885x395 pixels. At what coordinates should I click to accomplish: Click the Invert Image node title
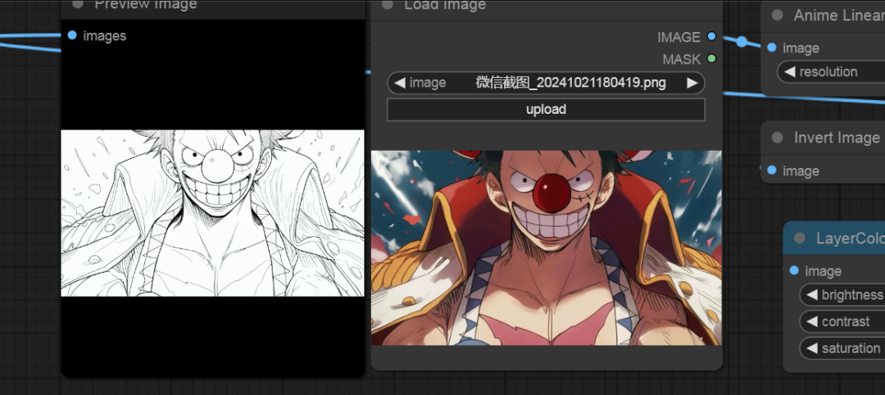point(837,138)
